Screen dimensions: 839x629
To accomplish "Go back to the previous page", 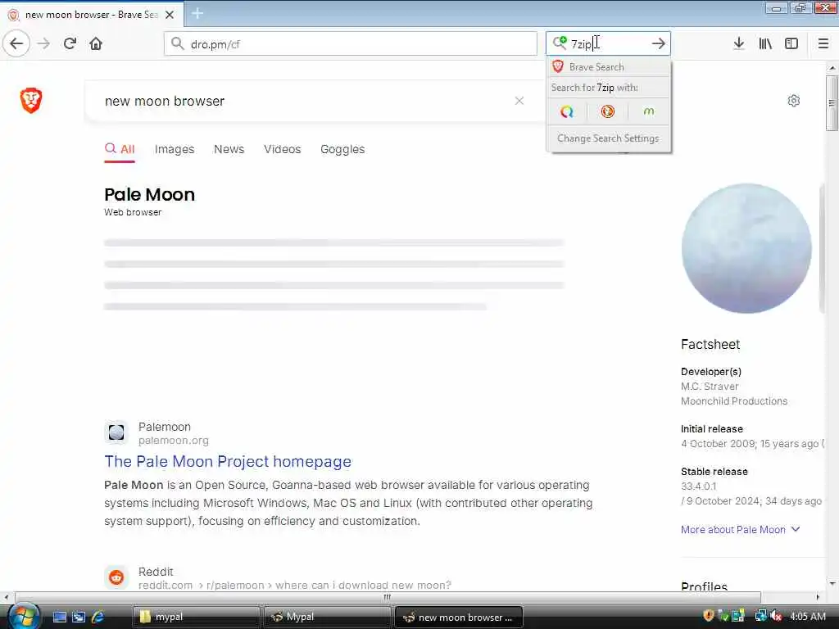I will pos(16,43).
